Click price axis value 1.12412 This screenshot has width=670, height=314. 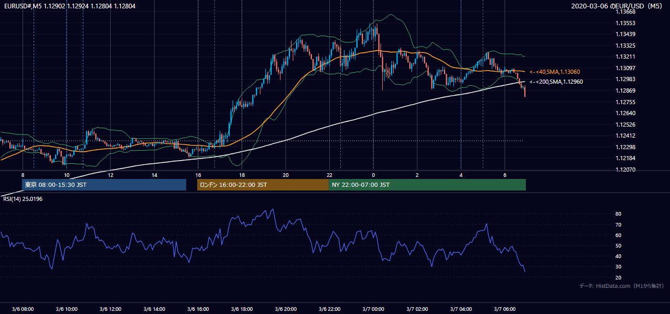coord(625,136)
